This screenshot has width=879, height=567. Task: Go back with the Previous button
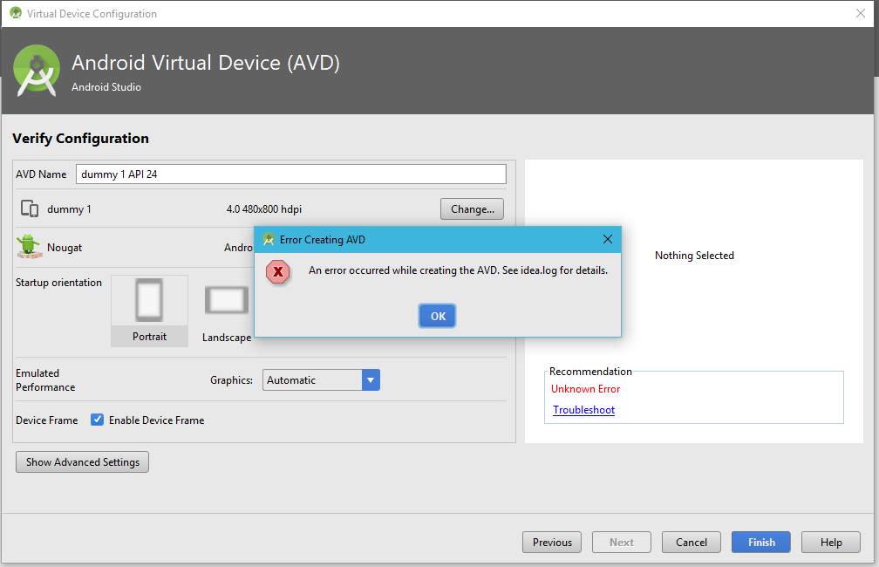click(551, 543)
